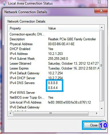Click the DHCP Server 10.2.7.254 value
Viewport: 110px width, 135px height.
(x=55, y=78)
